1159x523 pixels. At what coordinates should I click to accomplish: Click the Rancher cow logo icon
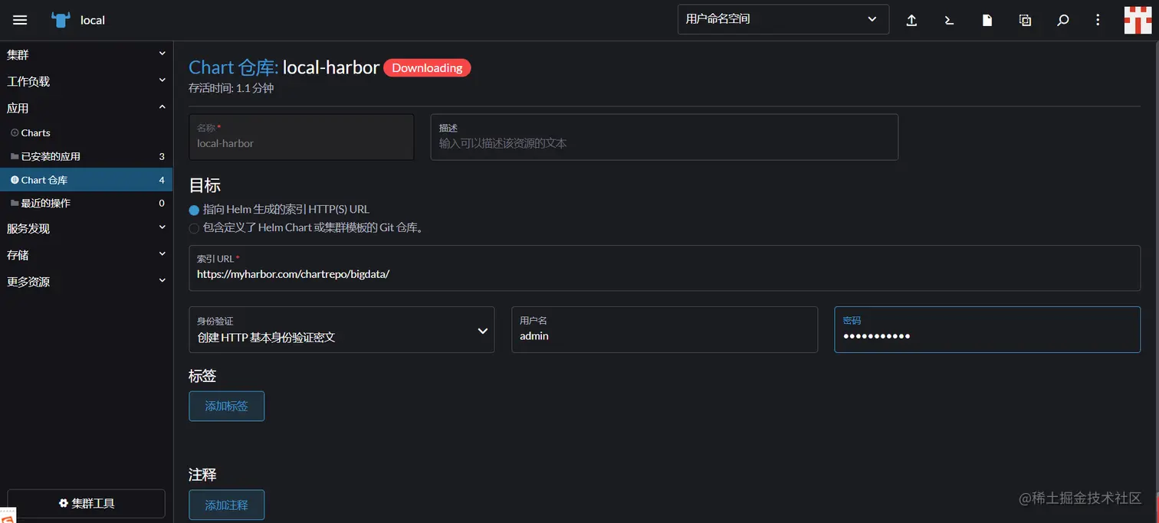[x=61, y=20]
